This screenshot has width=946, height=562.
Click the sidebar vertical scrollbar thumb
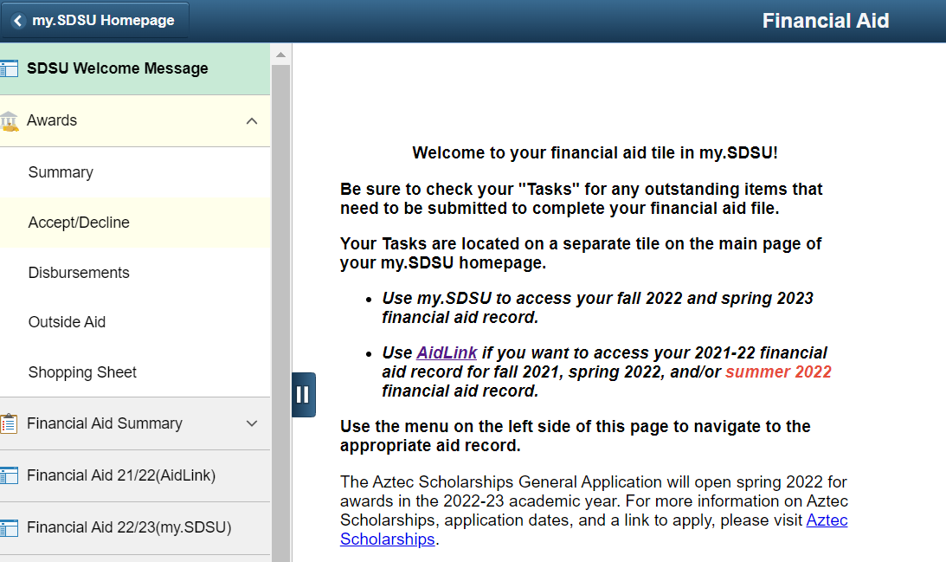pyautogui.click(x=280, y=313)
